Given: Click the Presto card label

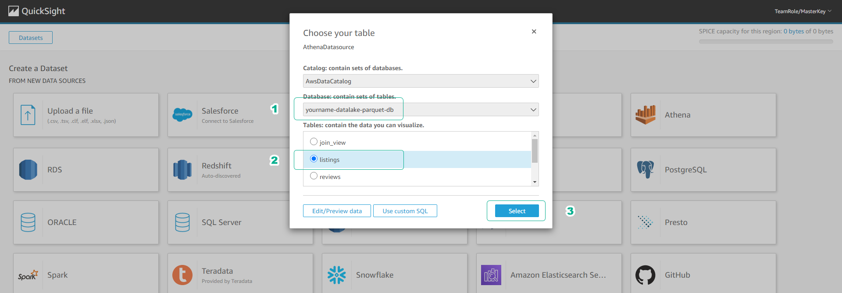Looking at the screenshot, I should coord(676,222).
